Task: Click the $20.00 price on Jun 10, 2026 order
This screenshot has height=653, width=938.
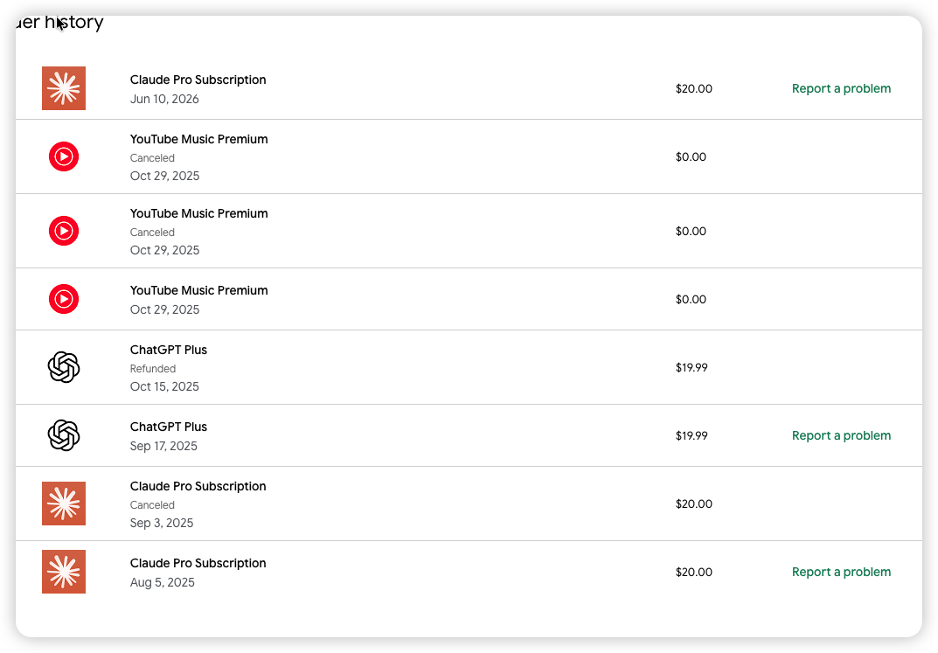Action: 694,88
